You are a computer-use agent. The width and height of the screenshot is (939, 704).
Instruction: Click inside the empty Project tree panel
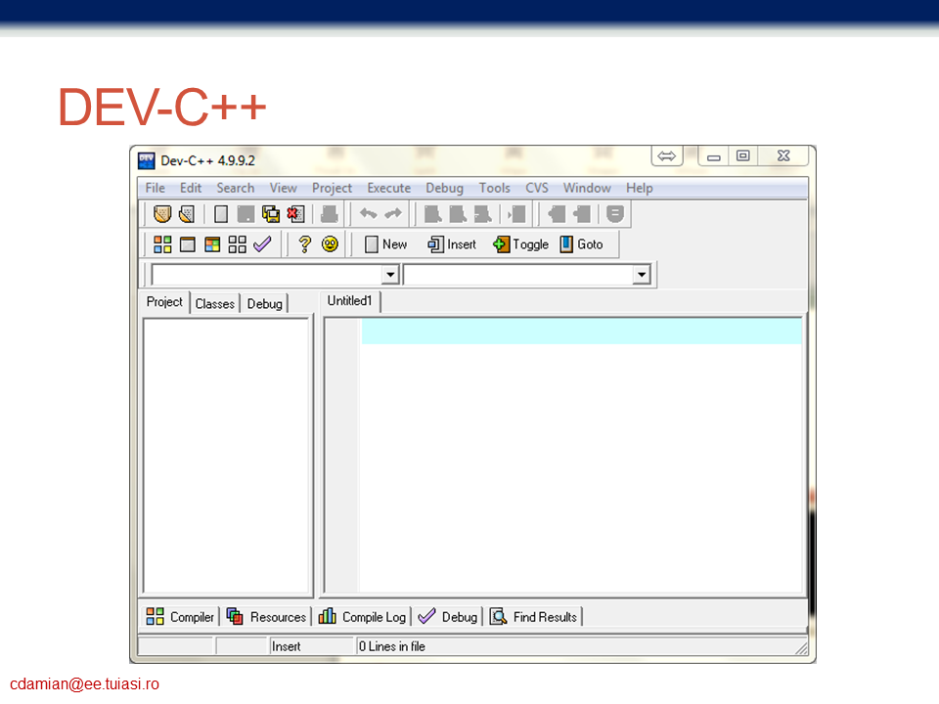(226, 456)
